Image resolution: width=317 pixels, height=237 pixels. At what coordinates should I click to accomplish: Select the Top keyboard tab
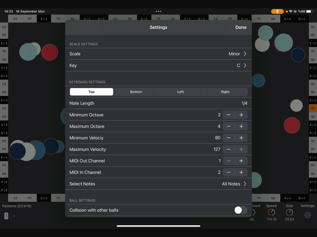point(91,92)
